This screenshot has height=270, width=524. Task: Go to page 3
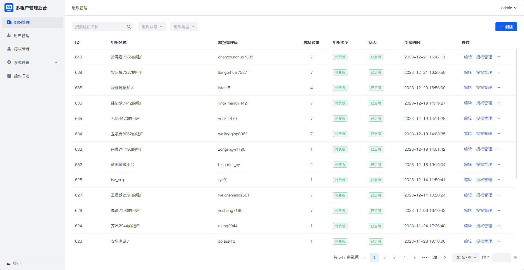[x=395, y=258]
